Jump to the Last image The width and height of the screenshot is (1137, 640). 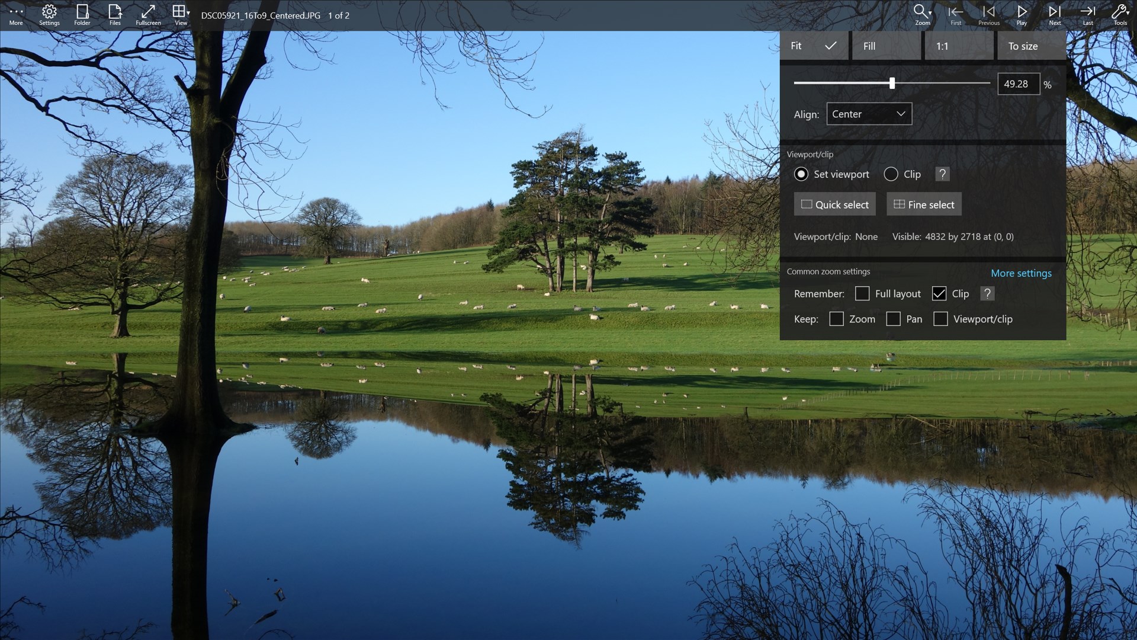tap(1088, 15)
